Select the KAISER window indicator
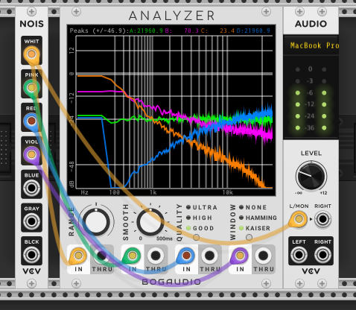Screen dimensions: 356x310 click(x=241, y=228)
